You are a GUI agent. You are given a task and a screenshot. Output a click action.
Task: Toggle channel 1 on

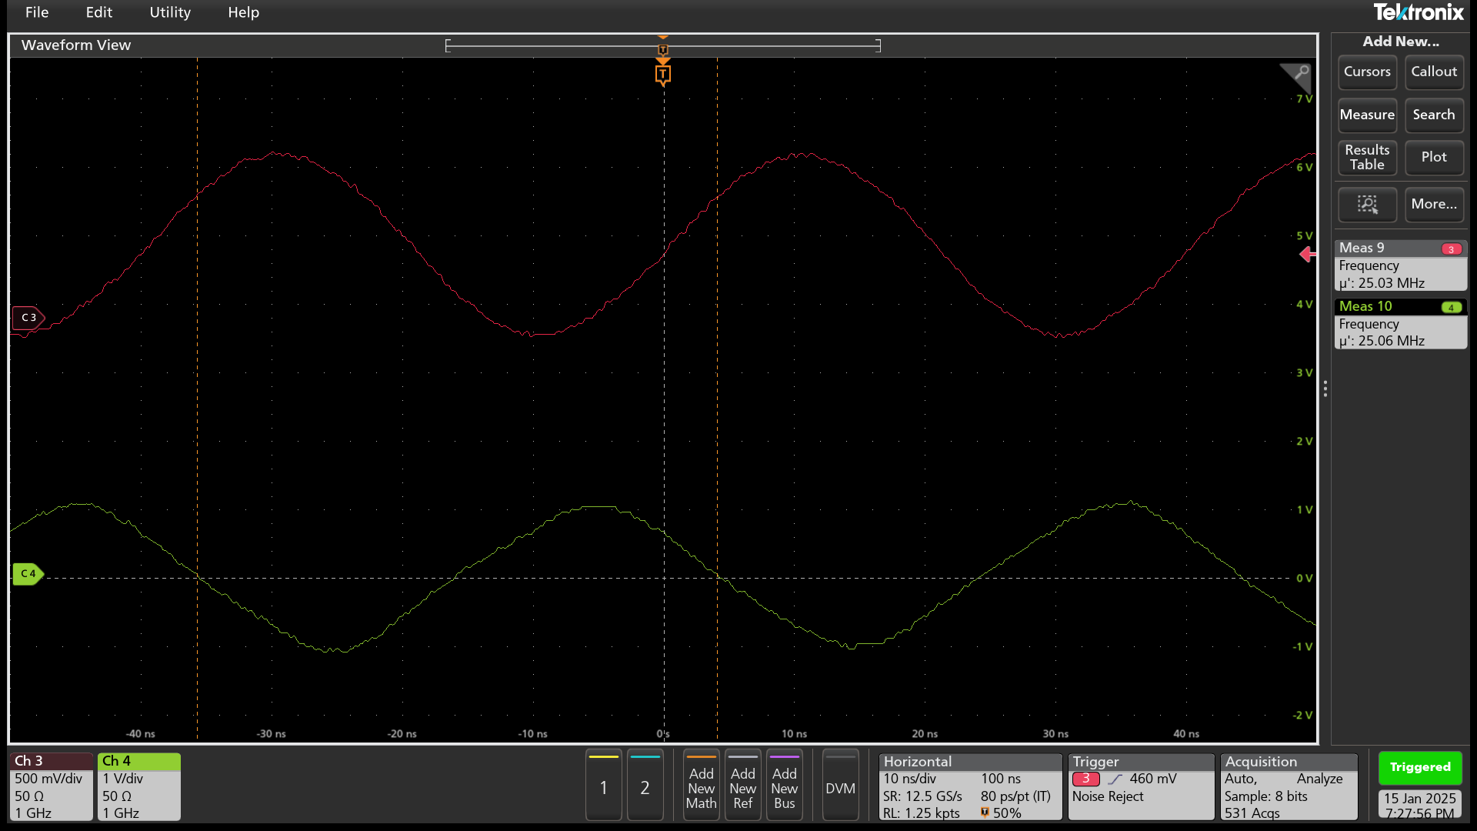click(604, 786)
